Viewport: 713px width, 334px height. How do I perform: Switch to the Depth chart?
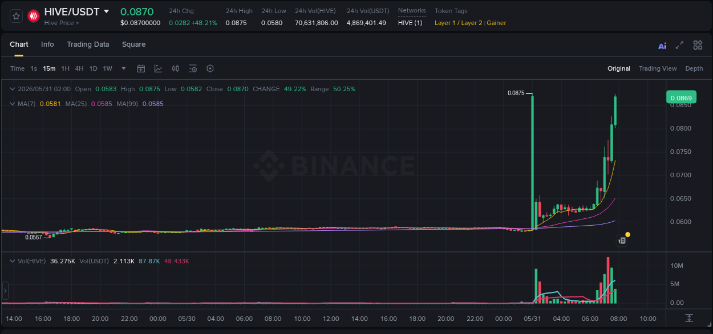click(x=694, y=68)
